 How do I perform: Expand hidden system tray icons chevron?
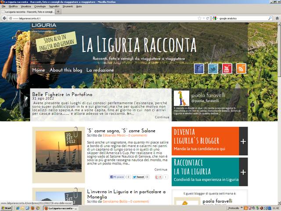pyautogui.click(x=242, y=208)
